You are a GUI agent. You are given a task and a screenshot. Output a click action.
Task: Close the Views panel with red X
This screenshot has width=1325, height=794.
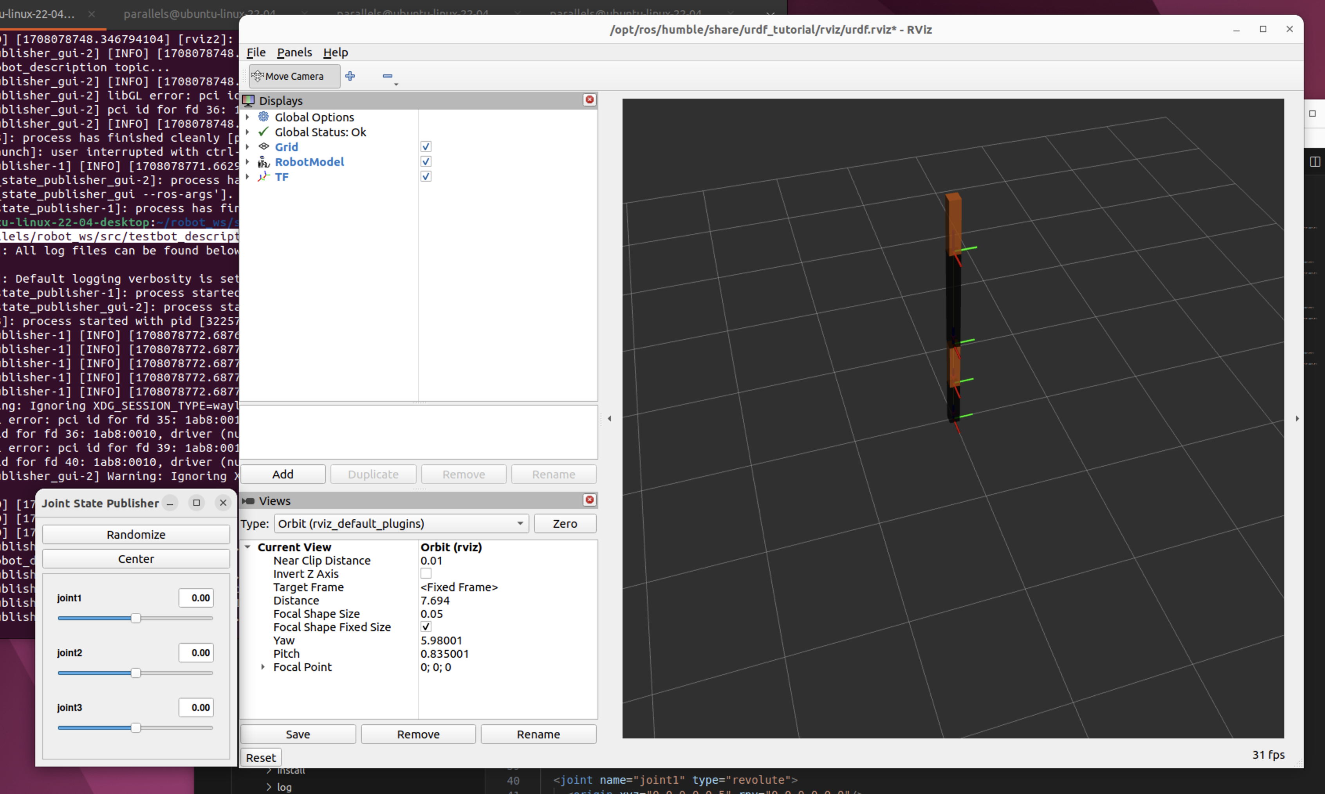tap(590, 500)
